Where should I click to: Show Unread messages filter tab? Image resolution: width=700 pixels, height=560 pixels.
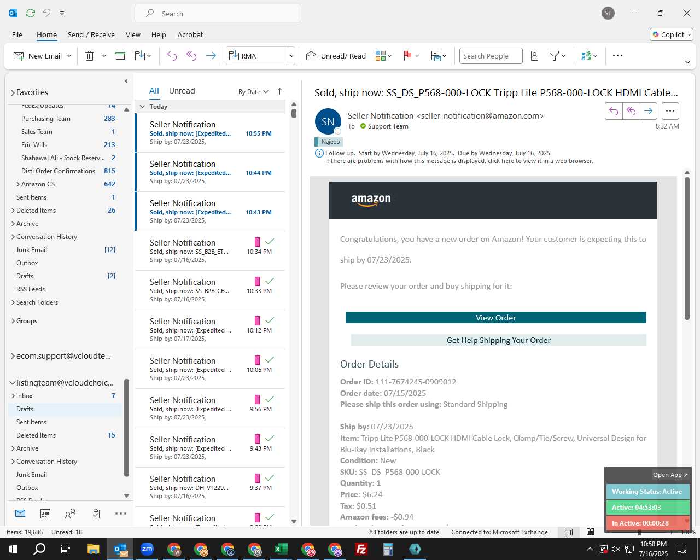click(182, 91)
